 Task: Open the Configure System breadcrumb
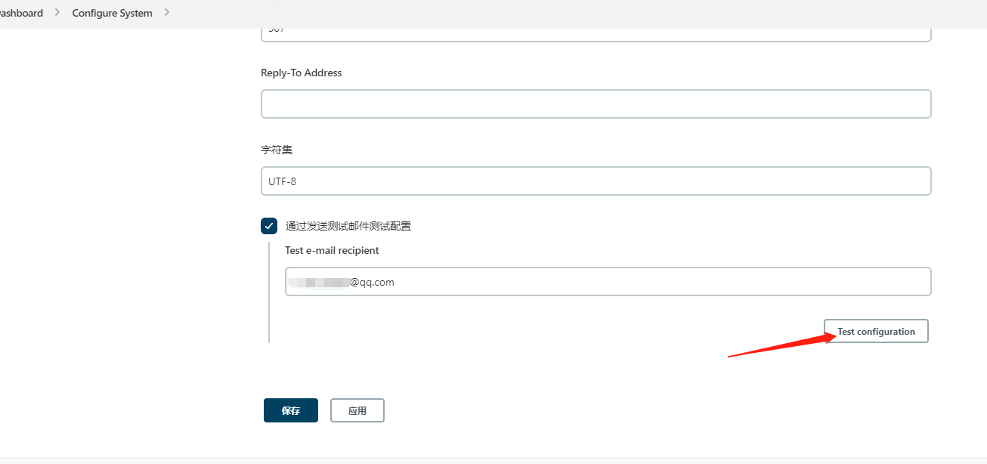[112, 13]
